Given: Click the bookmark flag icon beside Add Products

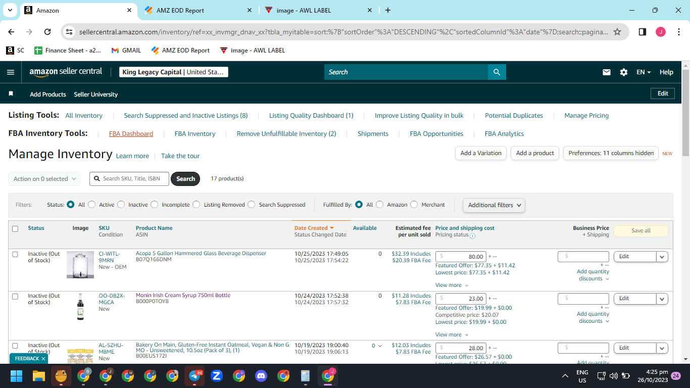Looking at the screenshot, I should [11, 94].
